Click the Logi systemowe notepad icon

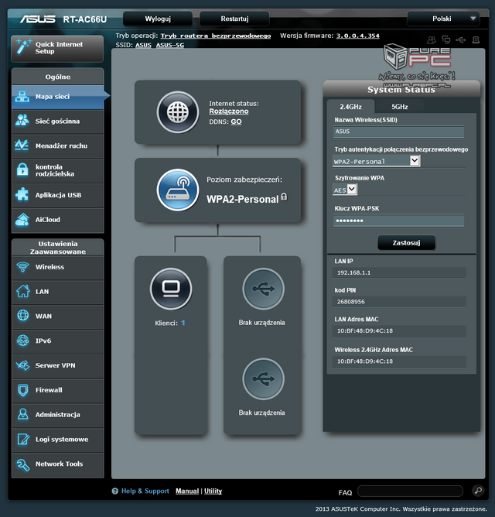click(22, 439)
